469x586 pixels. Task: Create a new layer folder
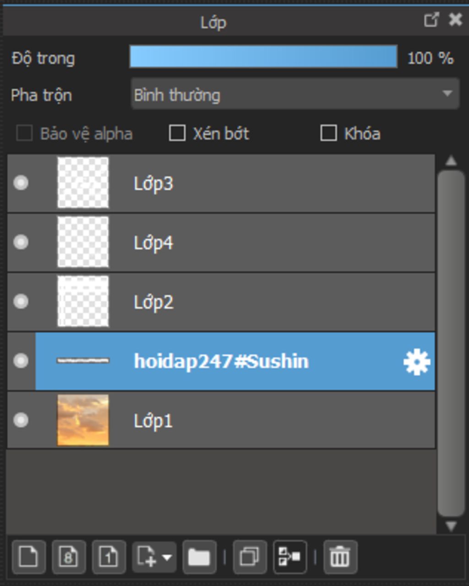(199, 557)
